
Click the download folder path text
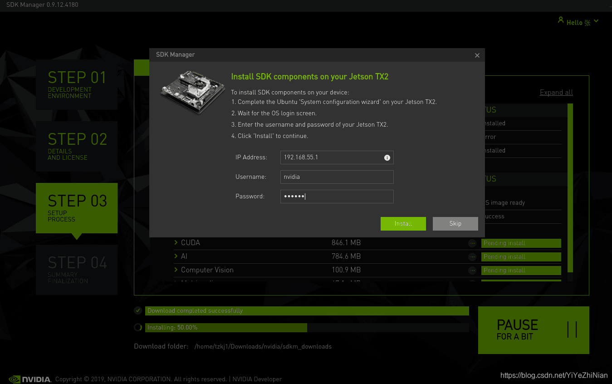coord(263,347)
